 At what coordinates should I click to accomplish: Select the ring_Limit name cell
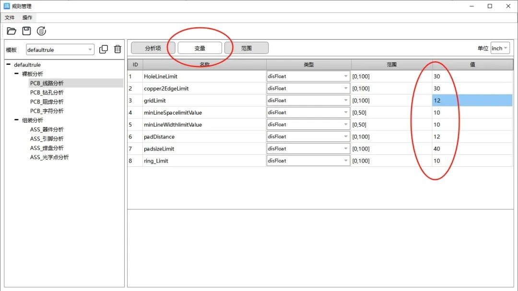tap(204, 161)
